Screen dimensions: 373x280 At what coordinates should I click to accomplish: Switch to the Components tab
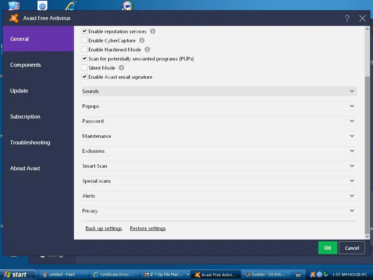pyautogui.click(x=38, y=65)
